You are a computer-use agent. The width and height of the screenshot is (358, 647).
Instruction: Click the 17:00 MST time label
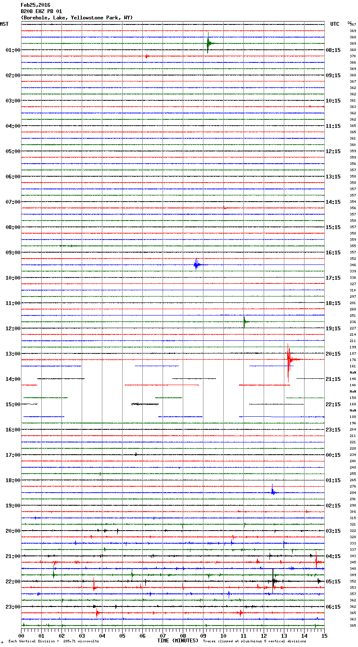click(x=13, y=455)
